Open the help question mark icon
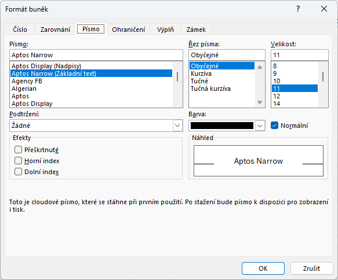 point(298,9)
